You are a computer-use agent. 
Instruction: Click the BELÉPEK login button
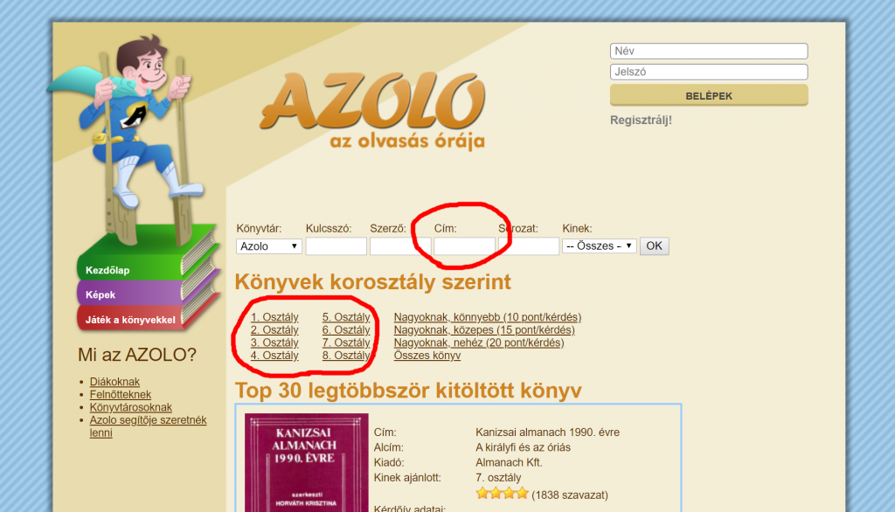(709, 95)
